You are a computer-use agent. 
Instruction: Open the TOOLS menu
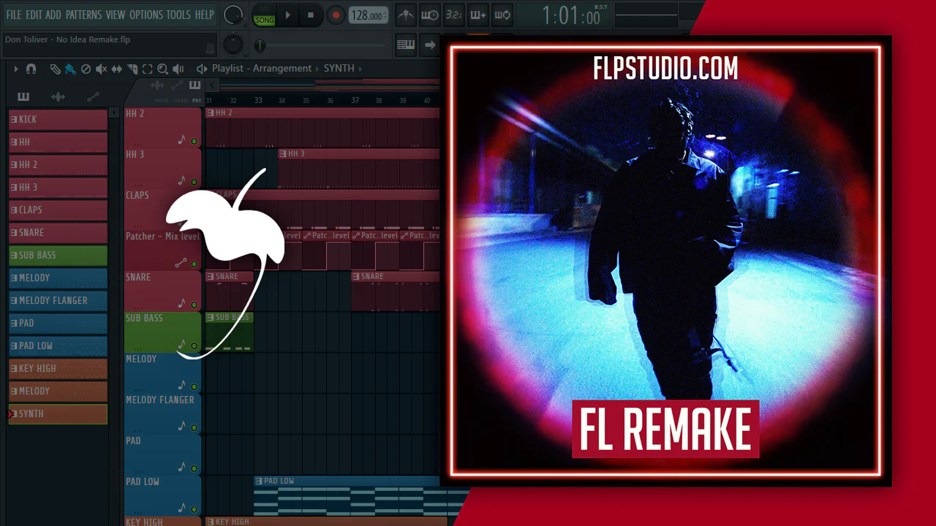(178, 15)
